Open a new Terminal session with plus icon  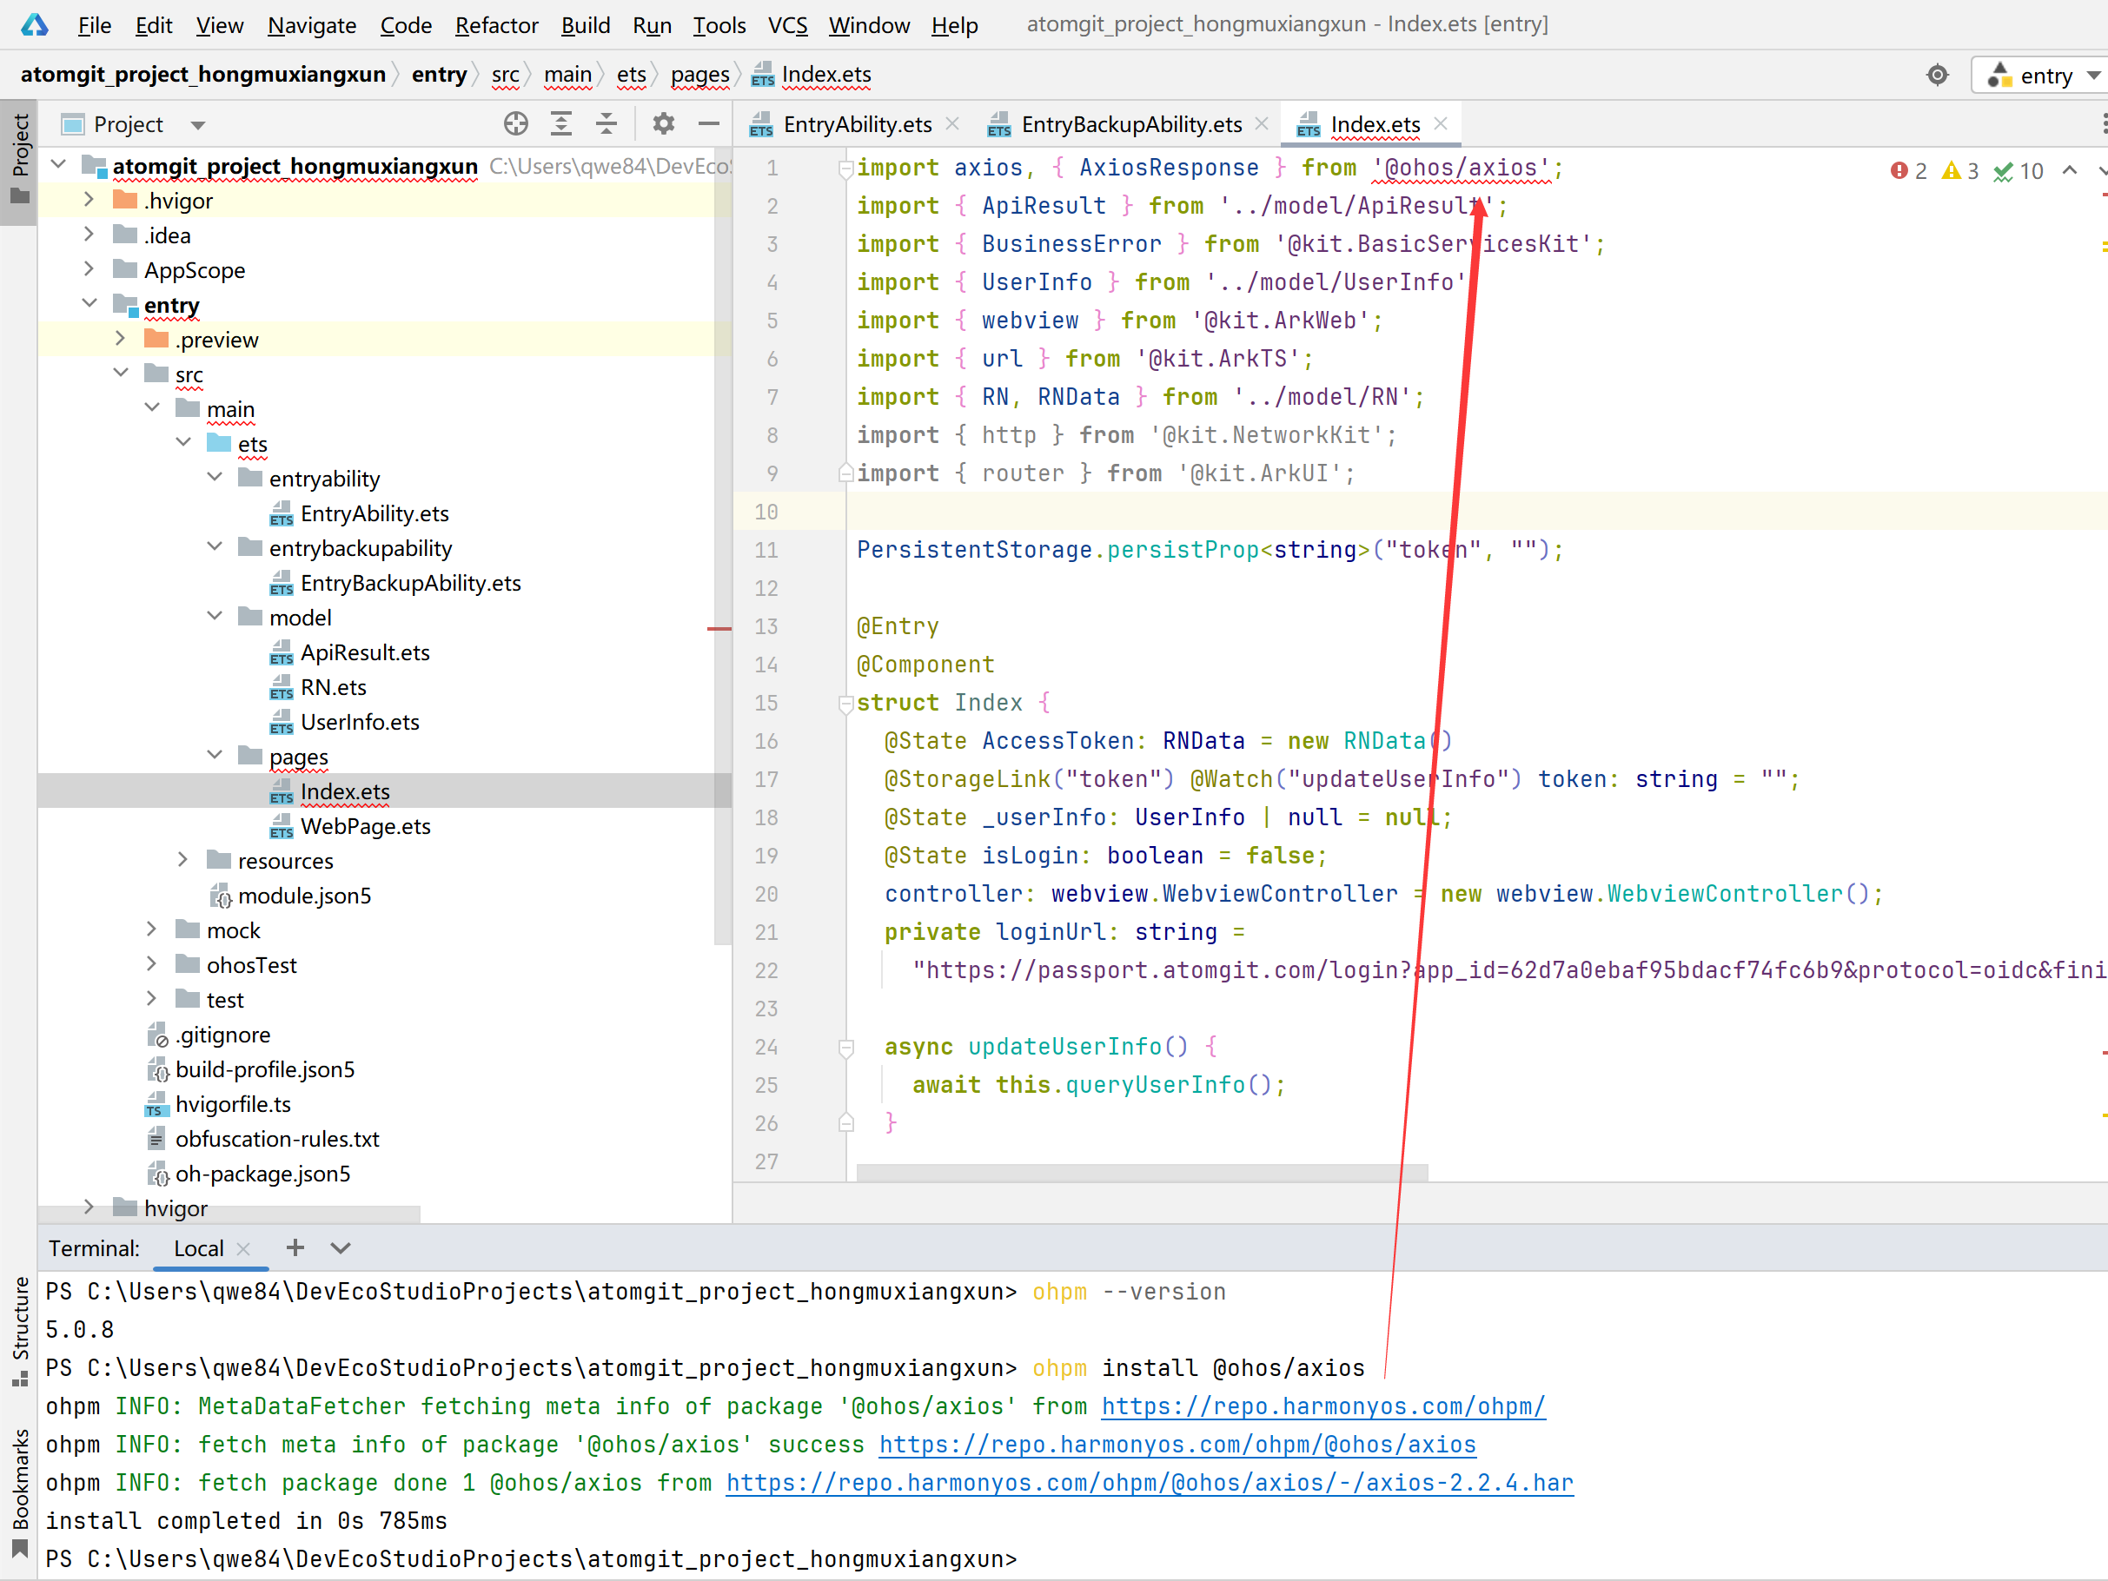[x=295, y=1248]
